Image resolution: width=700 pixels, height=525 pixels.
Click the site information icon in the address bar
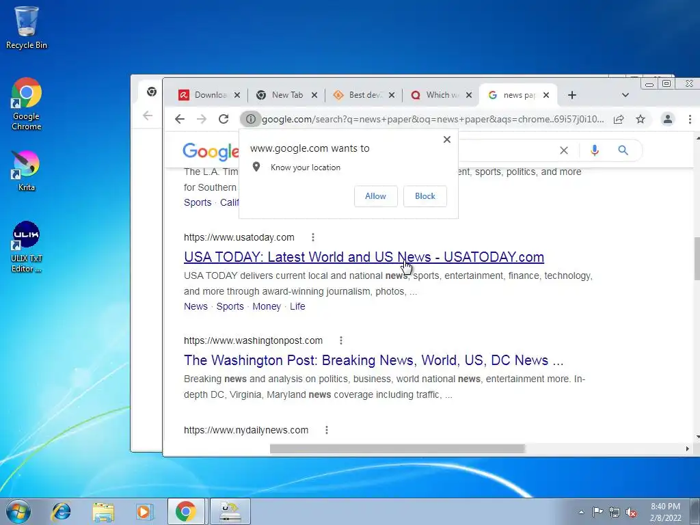[x=250, y=119]
